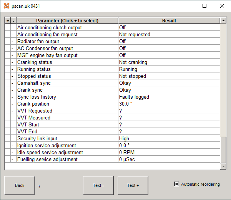Click the scrollbar up arrow

click(223, 20)
